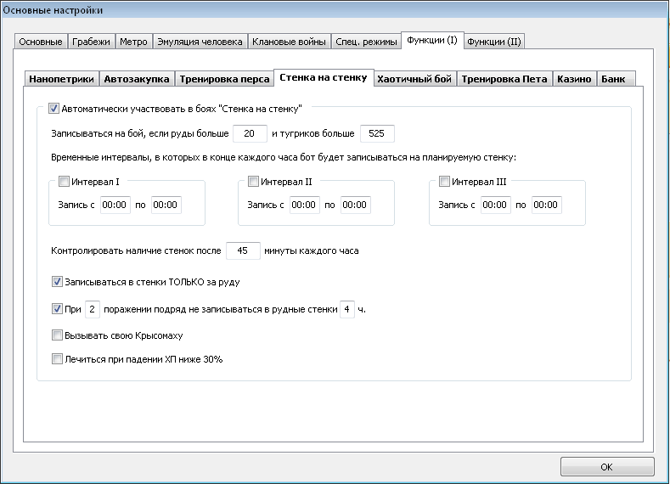
Task: Click 'Временные интервалы' description text
Action: point(284,158)
